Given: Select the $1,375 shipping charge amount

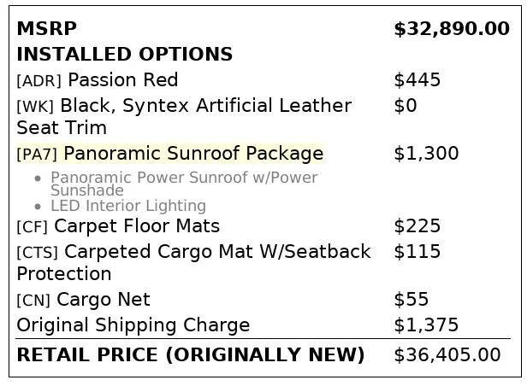Looking at the screenshot, I should (x=426, y=325).
